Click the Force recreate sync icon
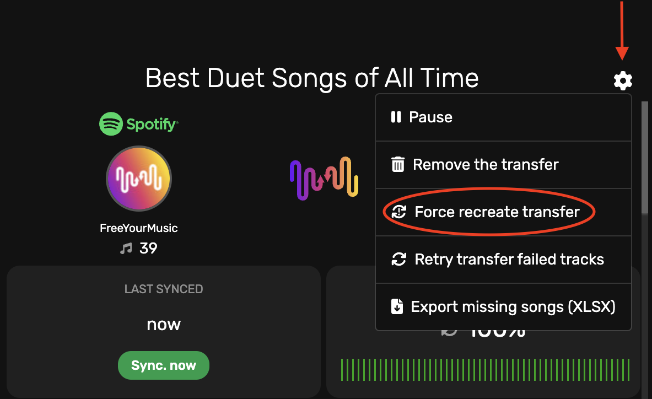 click(398, 212)
